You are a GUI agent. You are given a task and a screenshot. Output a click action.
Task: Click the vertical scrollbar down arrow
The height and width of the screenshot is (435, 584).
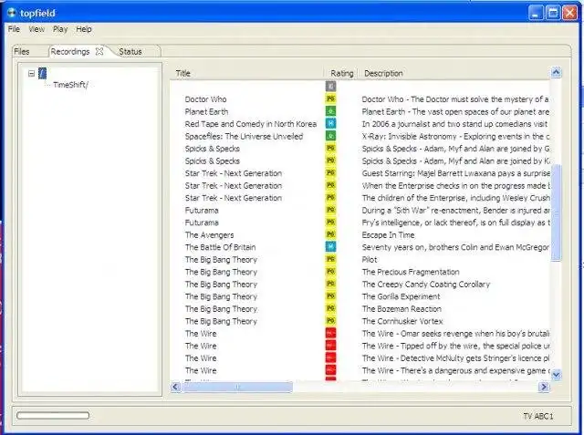tap(556, 374)
